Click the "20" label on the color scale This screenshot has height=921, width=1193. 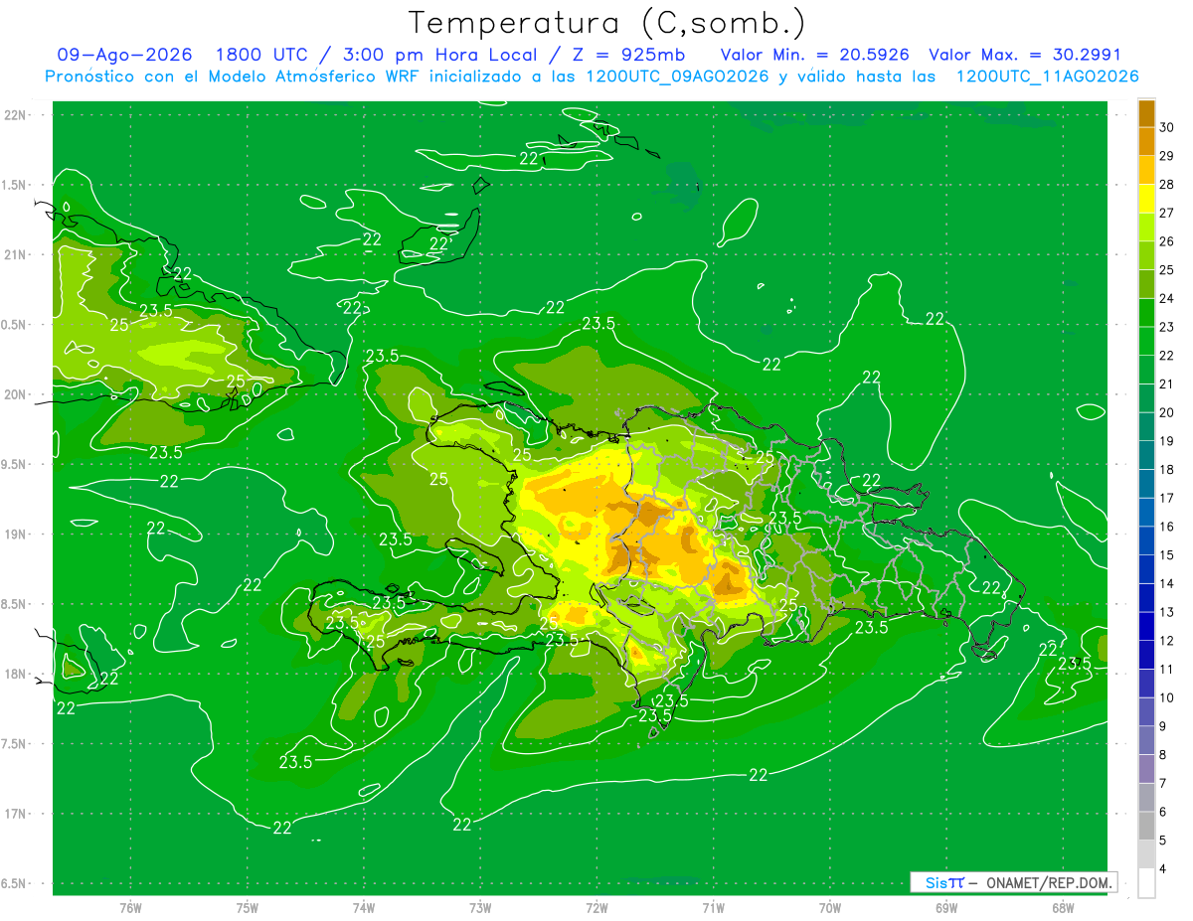[1166, 412]
